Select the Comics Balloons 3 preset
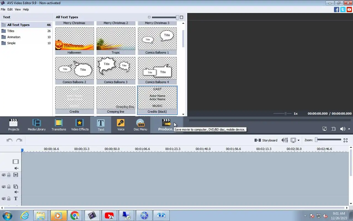Viewport: 353px width, 221px height. pyautogui.click(x=116, y=70)
